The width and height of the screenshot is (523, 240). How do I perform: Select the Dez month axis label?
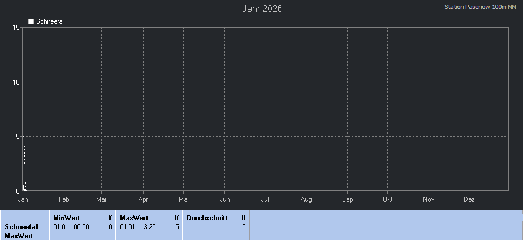[469, 199]
